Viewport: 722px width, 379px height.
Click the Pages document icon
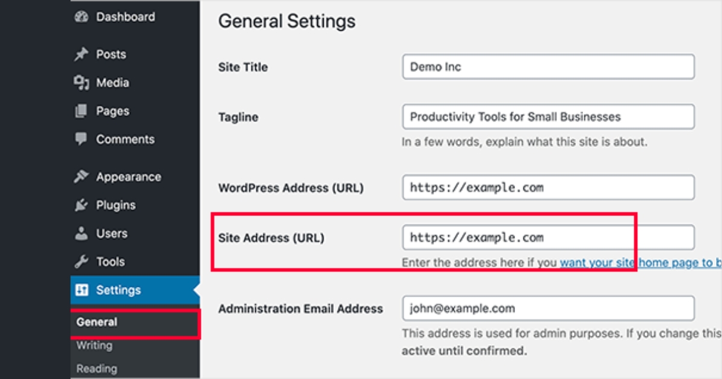(81, 111)
